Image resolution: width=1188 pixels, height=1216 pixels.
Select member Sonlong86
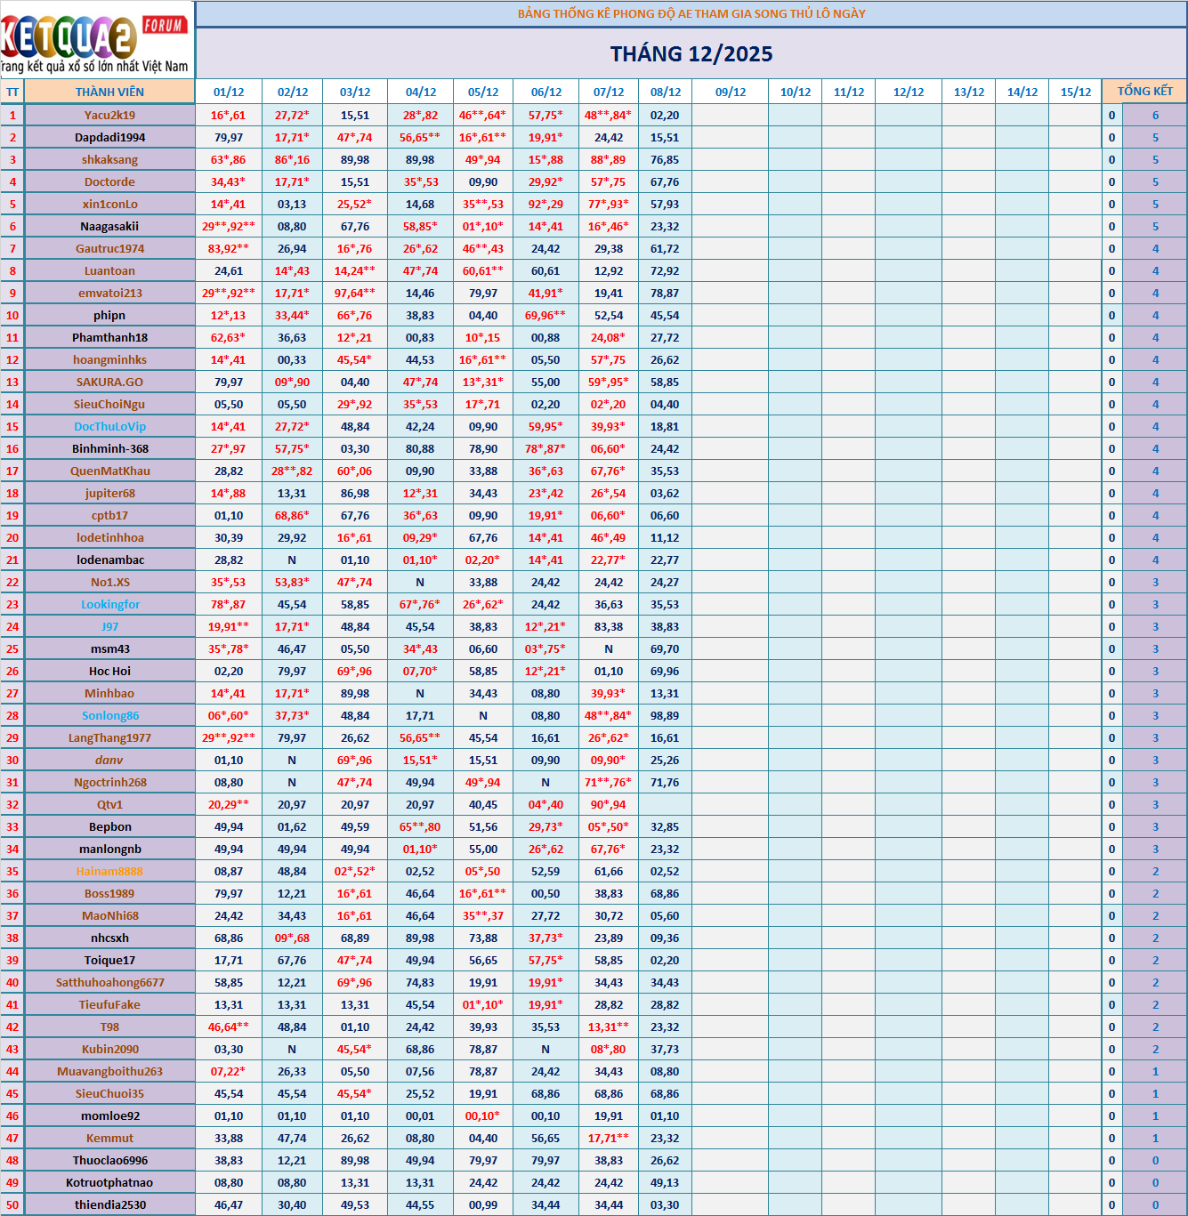coord(109,715)
